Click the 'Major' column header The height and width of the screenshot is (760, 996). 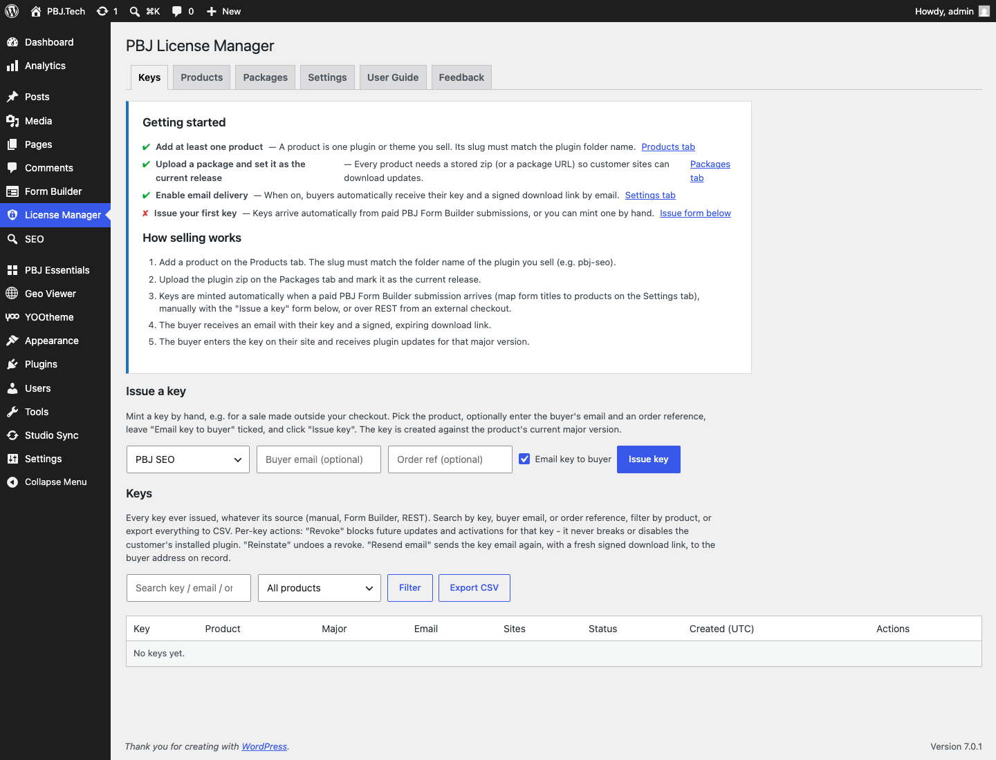click(x=334, y=629)
